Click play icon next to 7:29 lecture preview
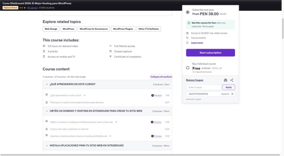The image size is (284, 156). [152, 122]
